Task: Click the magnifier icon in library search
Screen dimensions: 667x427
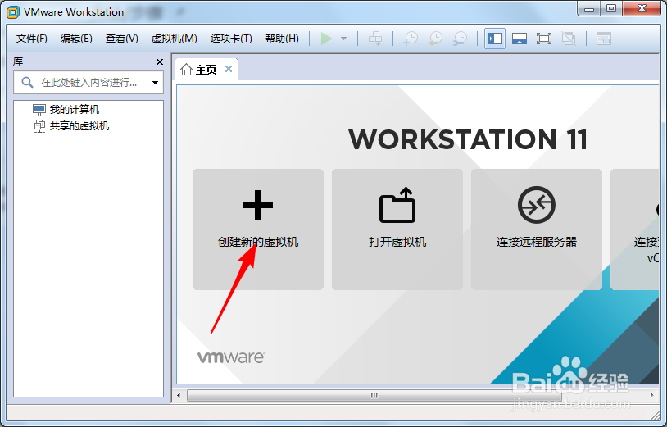Action: coord(27,82)
